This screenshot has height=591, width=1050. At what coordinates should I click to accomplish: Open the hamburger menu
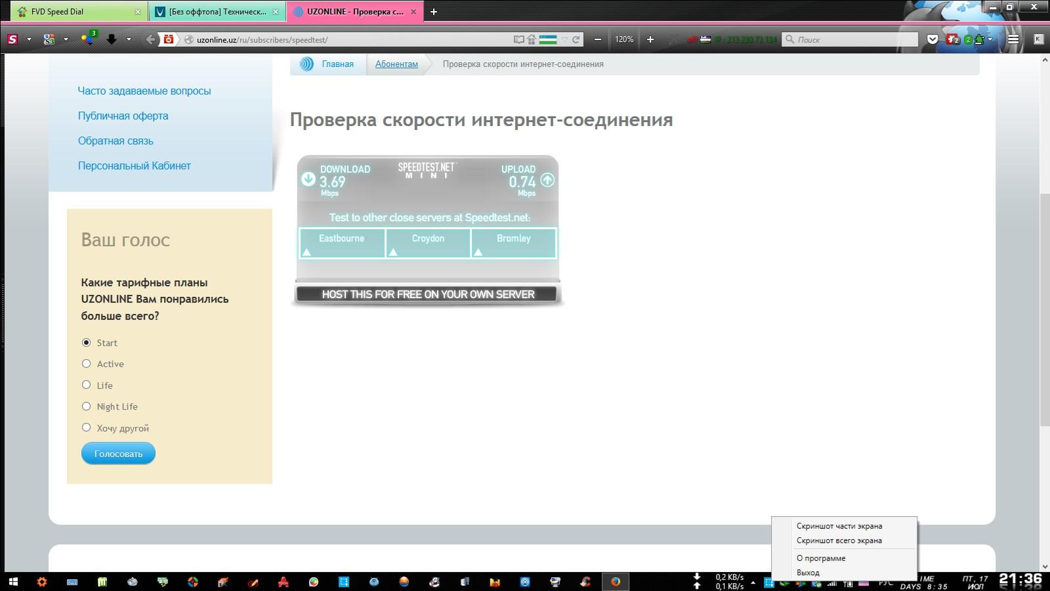tap(1013, 39)
